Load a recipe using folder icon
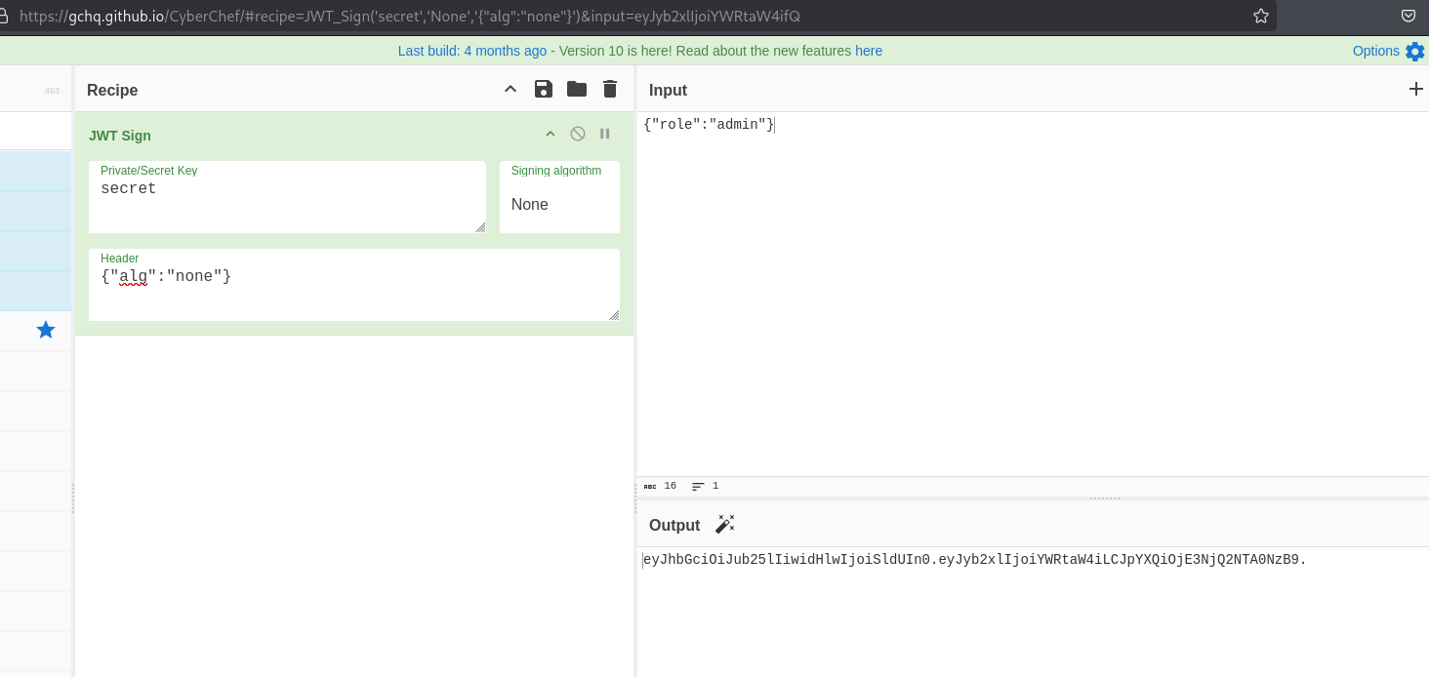Image resolution: width=1429 pixels, height=677 pixels. click(577, 90)
